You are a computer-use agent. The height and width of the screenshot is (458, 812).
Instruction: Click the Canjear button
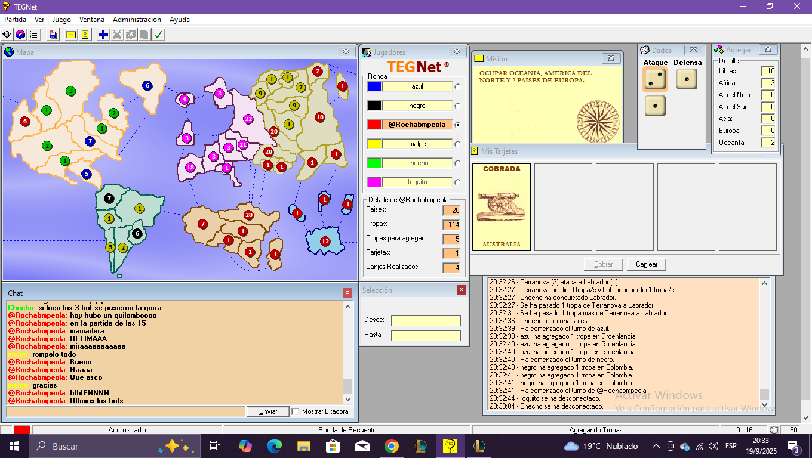tap(646, 264)
